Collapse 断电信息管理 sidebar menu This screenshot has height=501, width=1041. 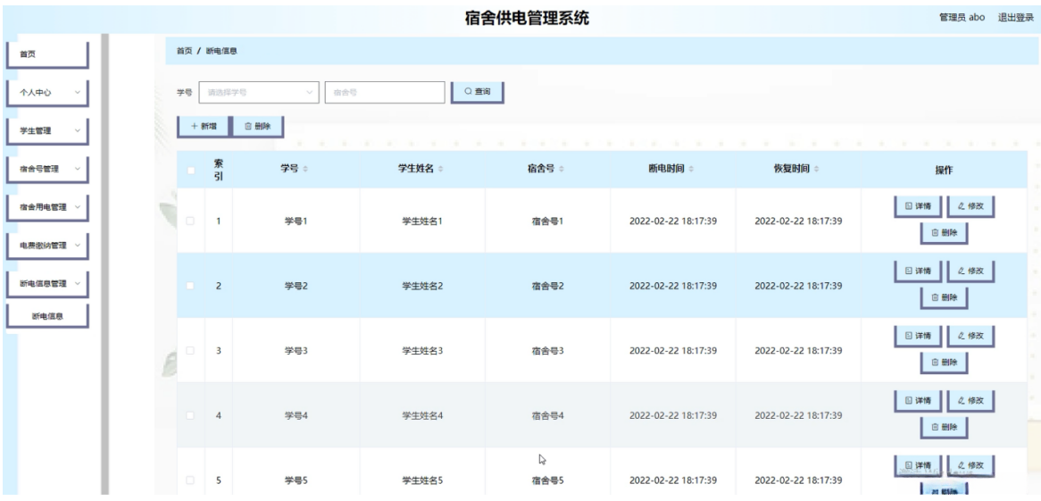point(47,284)
